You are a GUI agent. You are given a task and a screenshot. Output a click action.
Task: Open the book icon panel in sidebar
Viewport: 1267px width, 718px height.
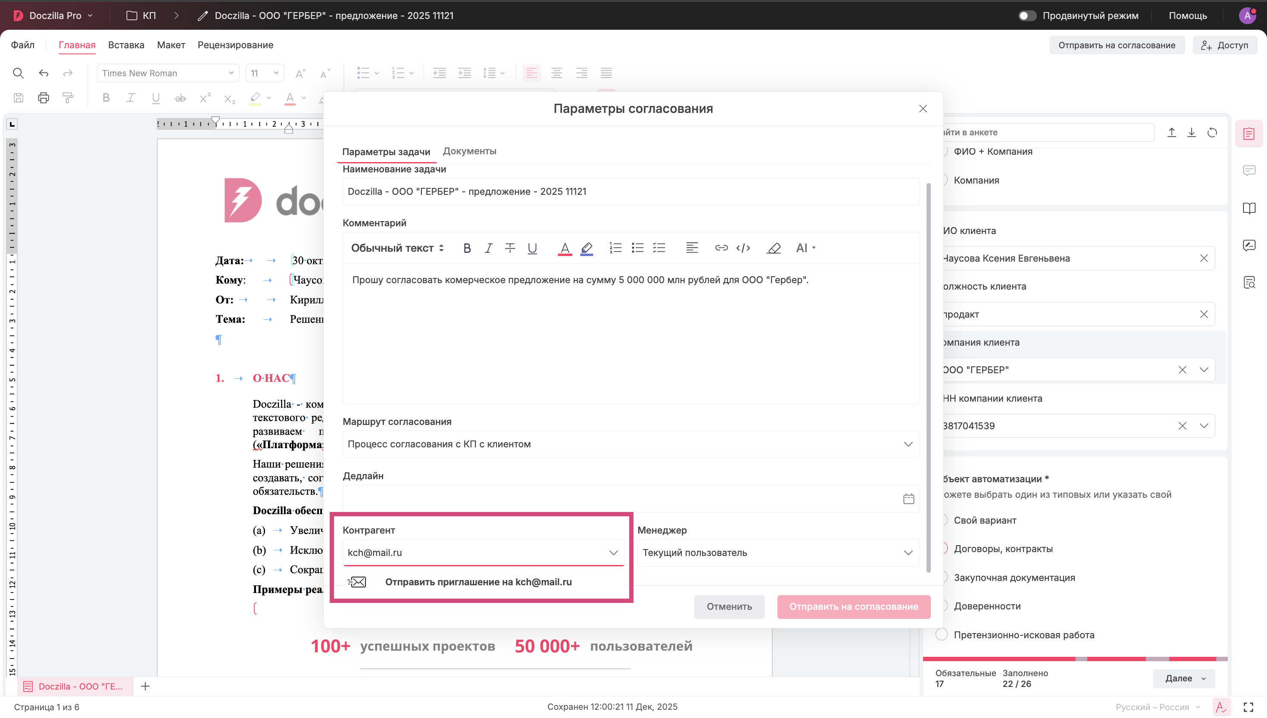point(1249,208)
